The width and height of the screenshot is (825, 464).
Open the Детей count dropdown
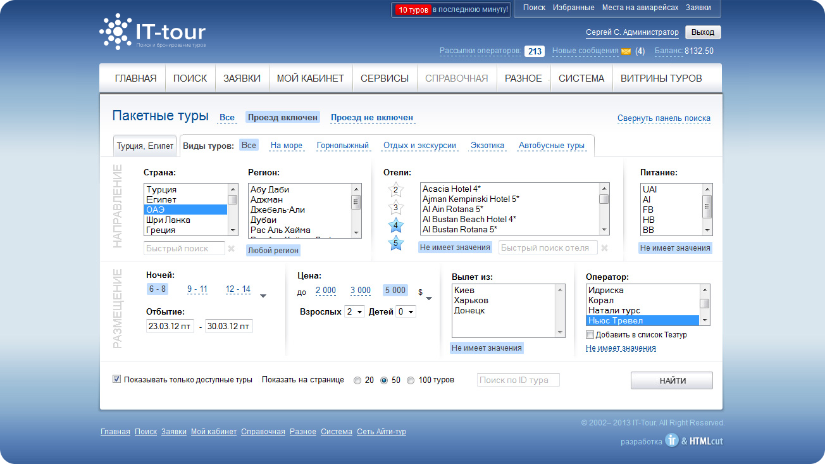point(406,312)
